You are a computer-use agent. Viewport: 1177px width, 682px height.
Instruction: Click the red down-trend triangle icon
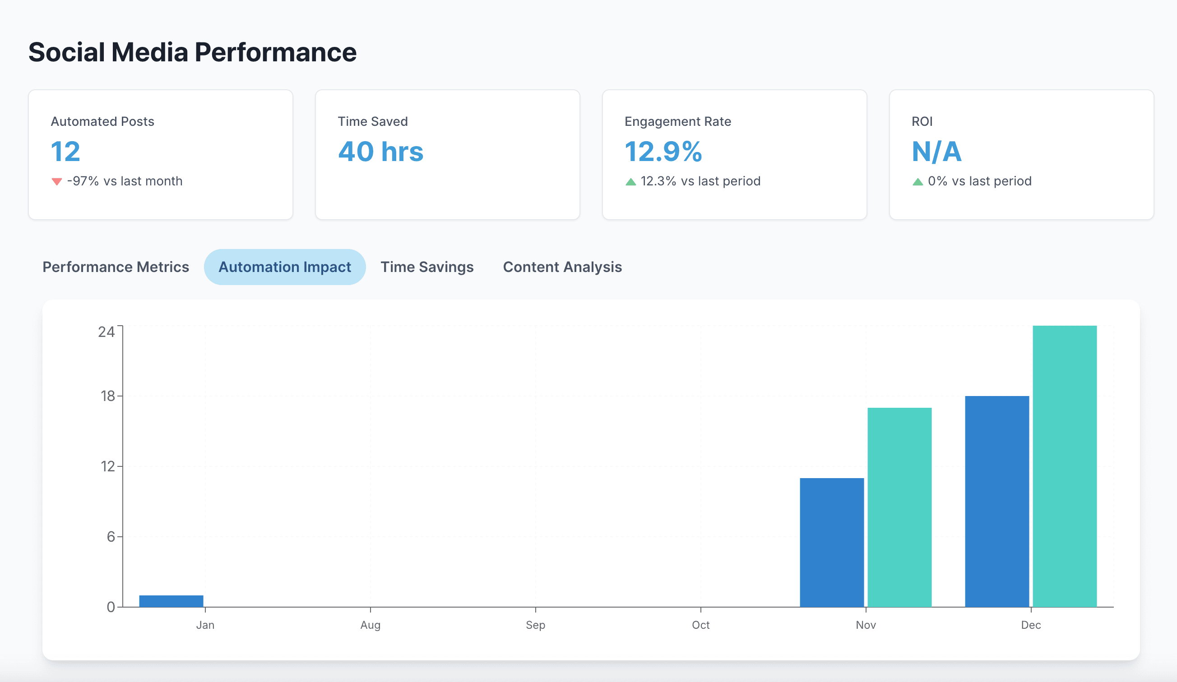(x=56, y=182)
